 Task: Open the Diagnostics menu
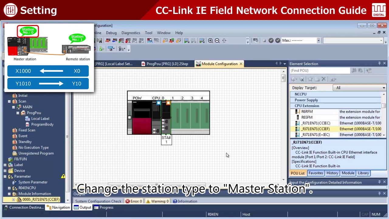[131, 33]
